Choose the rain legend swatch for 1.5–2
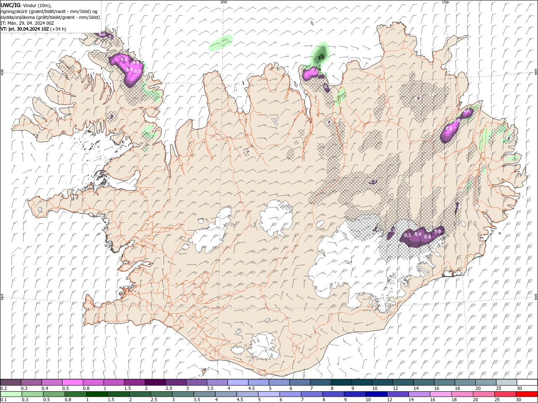The image size is (538, 403). pos(118,394)
